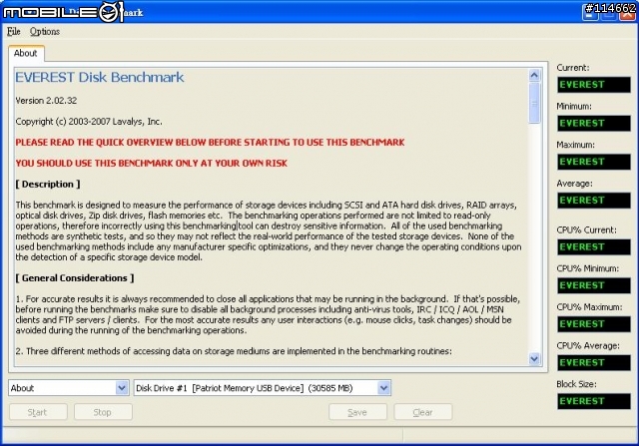This screenshot has height=446, width=639.
Task: Click the Copyright 2003-2007 Lavalys line
Action: point(89,122)
